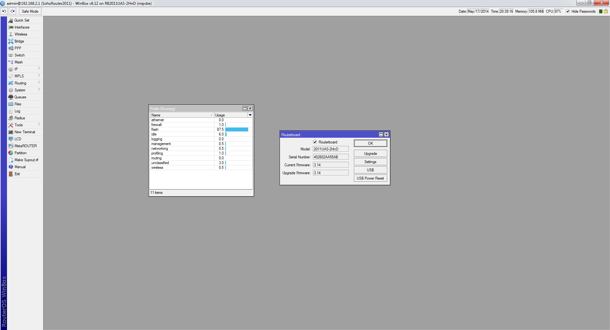
Task: Open the Usage column filter dropdown
Action: [250, 115]
